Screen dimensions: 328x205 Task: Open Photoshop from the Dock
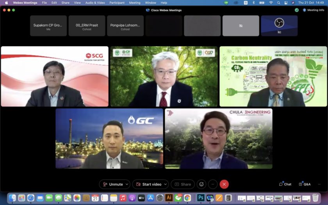(201, 198)
